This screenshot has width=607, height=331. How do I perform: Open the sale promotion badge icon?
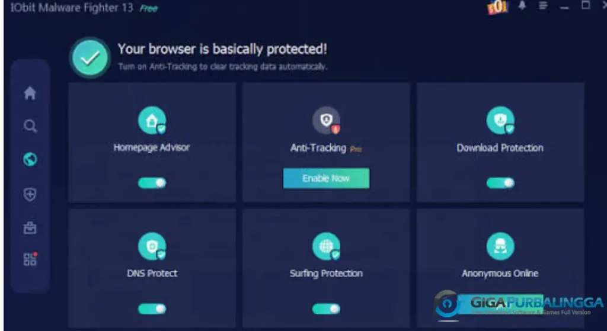pos(497,7)
